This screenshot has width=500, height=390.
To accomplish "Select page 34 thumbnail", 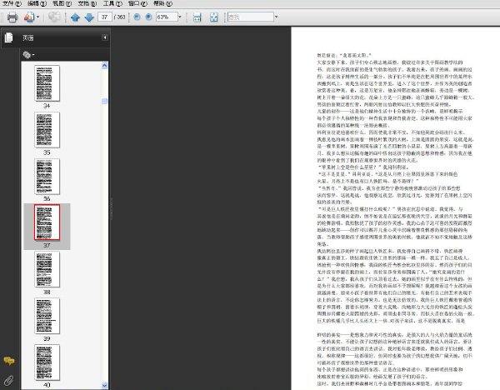I will tap(47, 83).
